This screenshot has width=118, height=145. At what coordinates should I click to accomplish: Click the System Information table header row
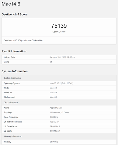tap(59, 78)
